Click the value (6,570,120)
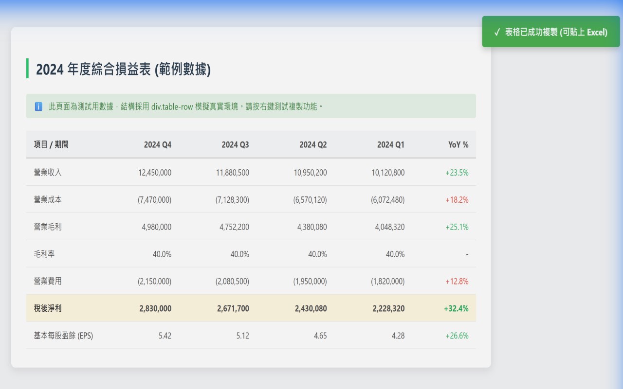The height and width of the screenshot is (389, 623). tap(310, 199)
